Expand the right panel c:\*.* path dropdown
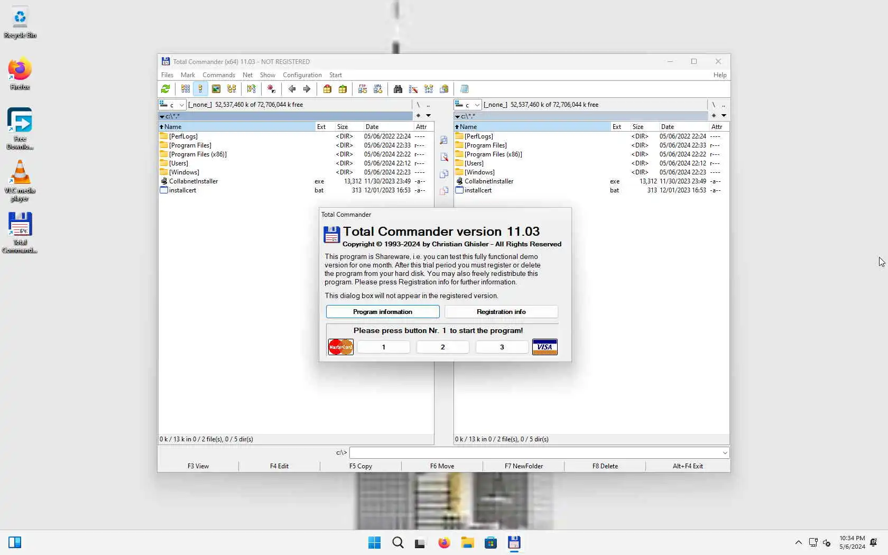 click(x=457, y=116)
